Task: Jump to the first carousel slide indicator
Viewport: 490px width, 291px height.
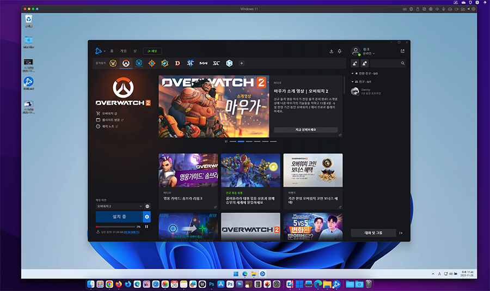Action: point(233,142)
